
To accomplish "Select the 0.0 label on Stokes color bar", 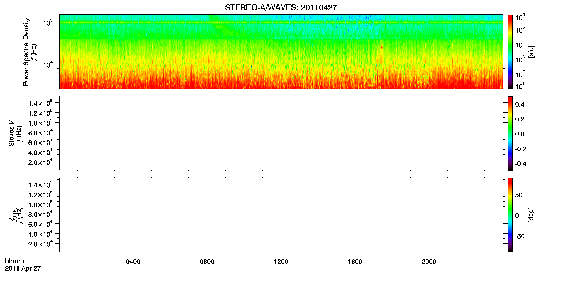I will coord(520,134).
